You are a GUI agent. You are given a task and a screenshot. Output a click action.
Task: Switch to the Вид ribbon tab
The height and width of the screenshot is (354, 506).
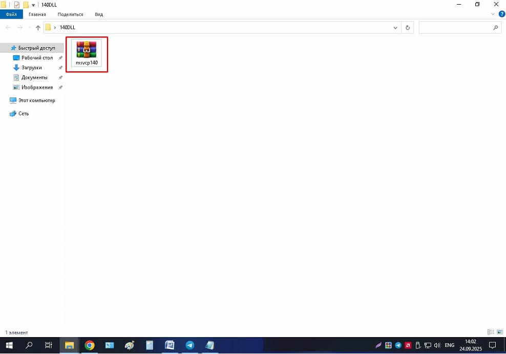click(99, 14)
